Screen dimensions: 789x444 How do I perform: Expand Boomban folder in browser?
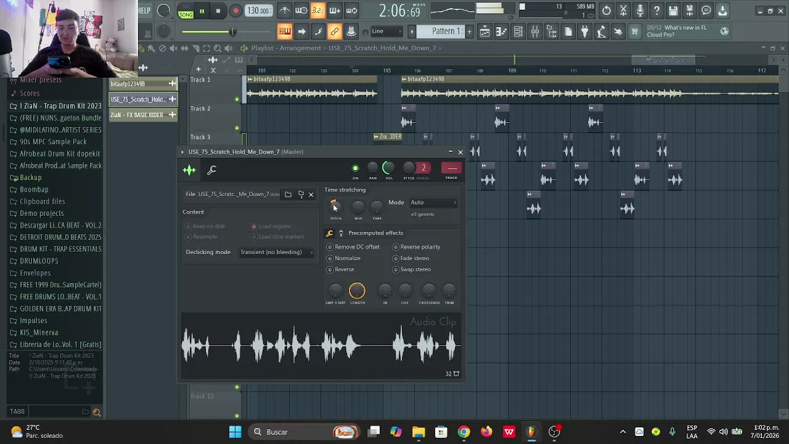34,189
